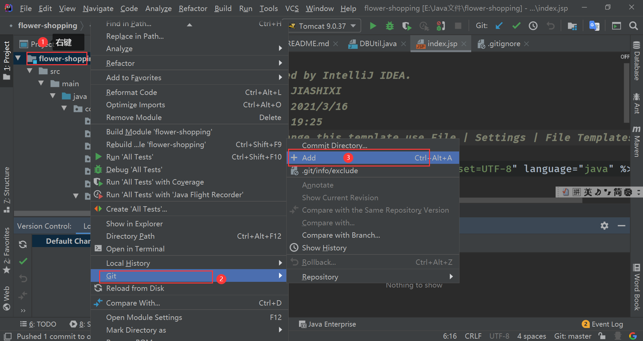The height and width of the screenshot is (341, 643).
Task: Select Open in Terminal
Action: point(189,249)
